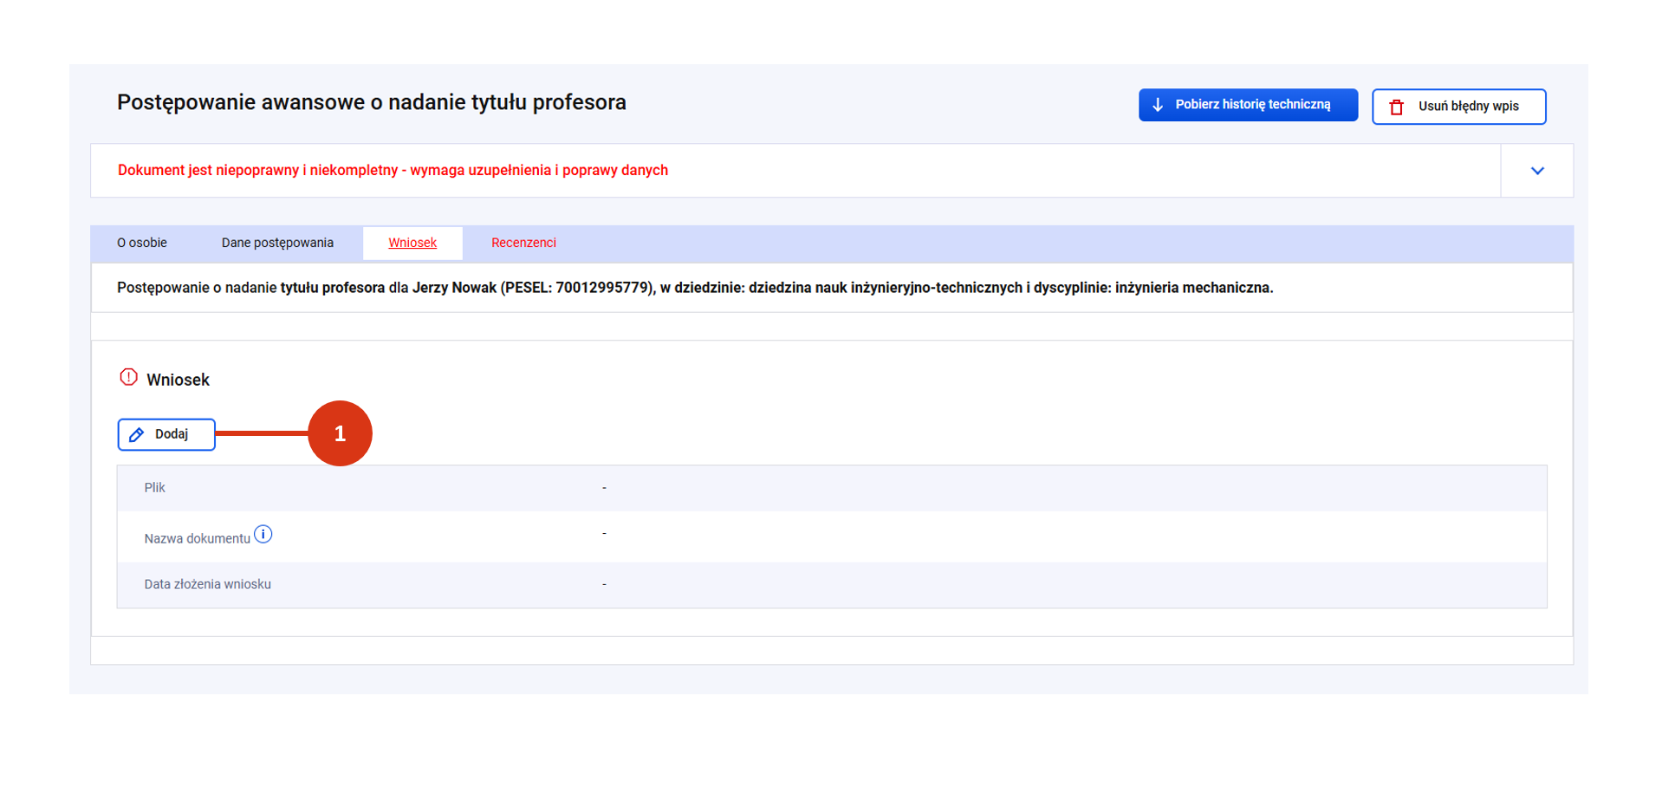Click the Jerzy Nowak proceeding summary text
The width and height of the screenshot is (1662, 800).
click(x=694, y=288)
